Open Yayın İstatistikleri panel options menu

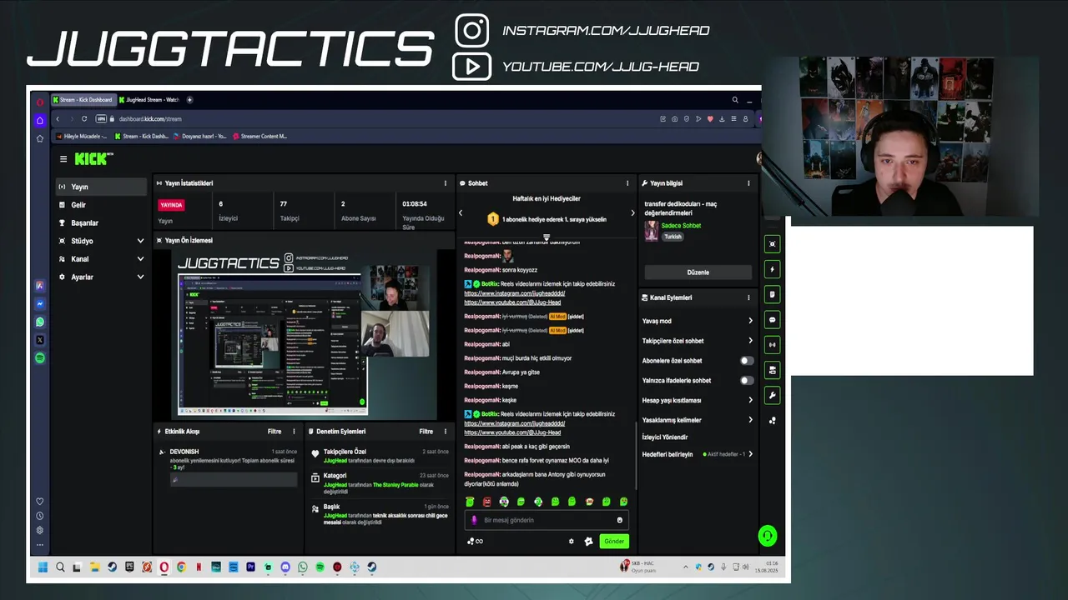click(x=445, y=183)
